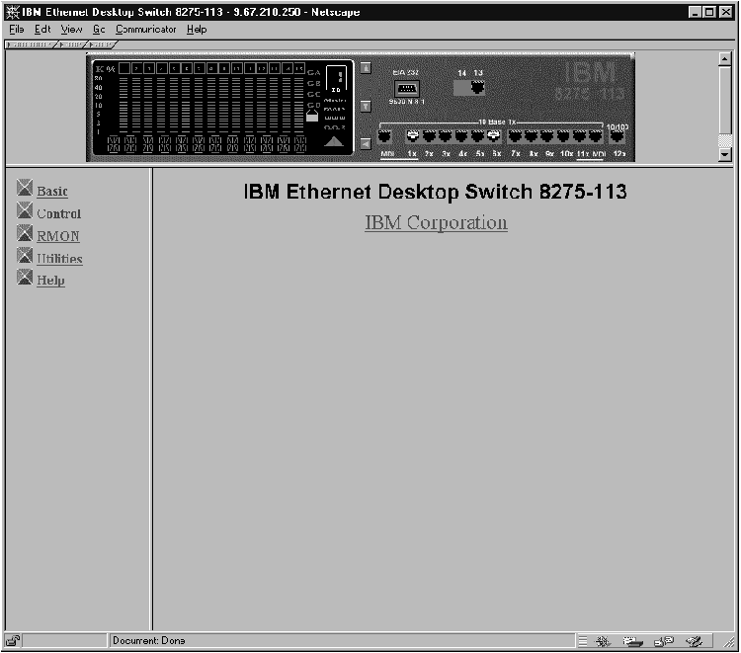
Task: Click the Control item in the sidebar
Action: click(58, 213)
